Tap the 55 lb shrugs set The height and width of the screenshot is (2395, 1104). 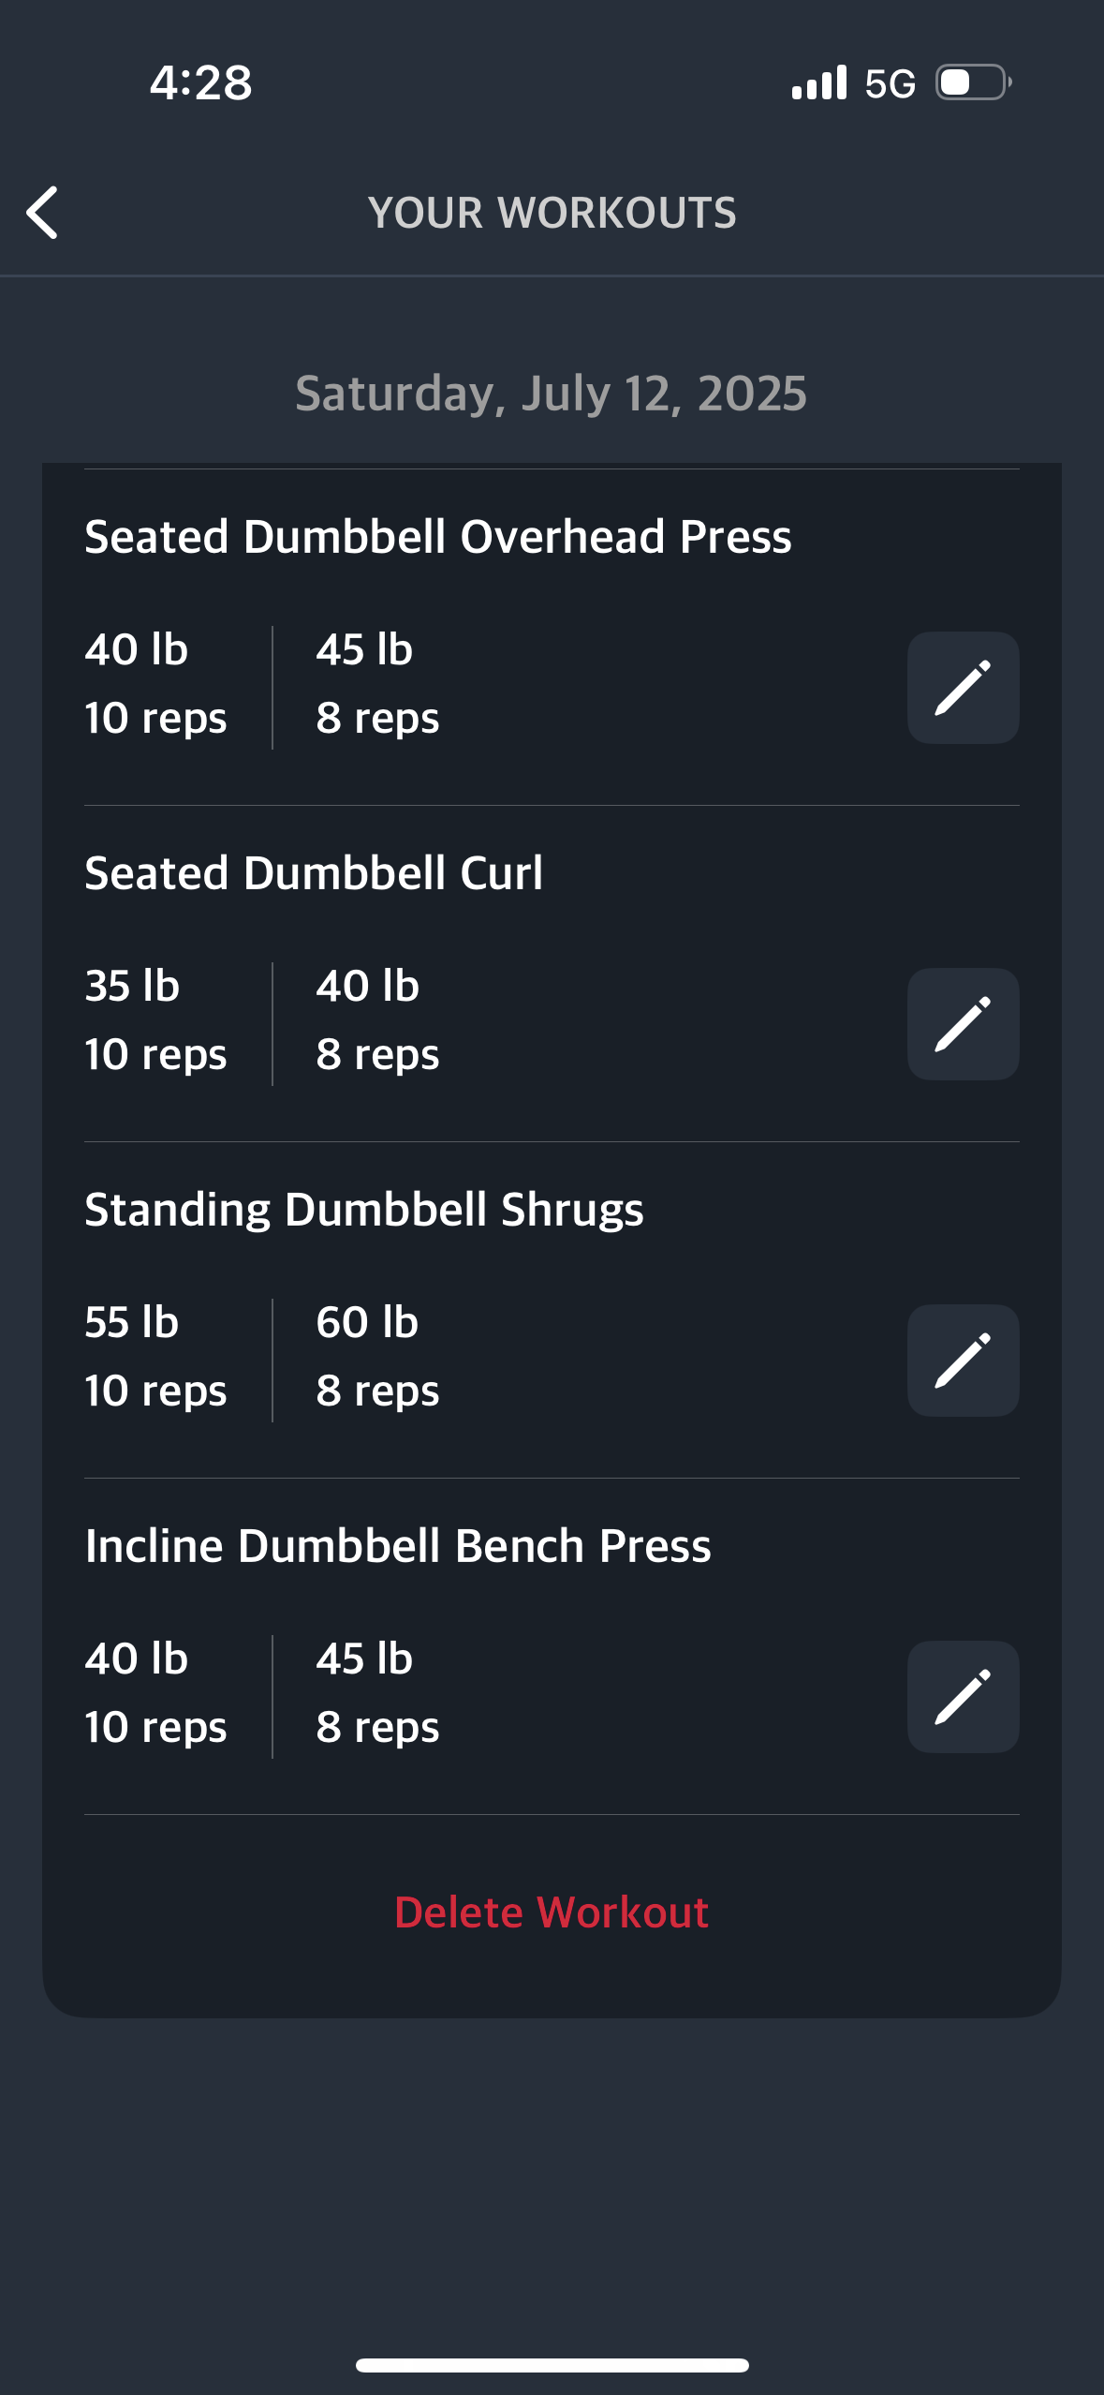click(x=155, y=1356)
